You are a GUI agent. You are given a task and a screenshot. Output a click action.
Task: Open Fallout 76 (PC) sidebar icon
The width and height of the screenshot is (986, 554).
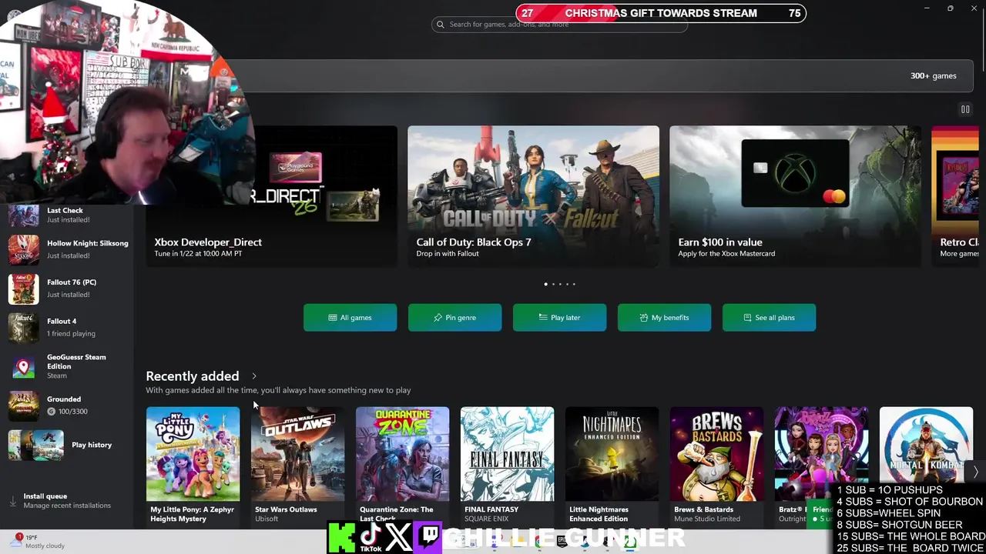[x=23, y=289]
